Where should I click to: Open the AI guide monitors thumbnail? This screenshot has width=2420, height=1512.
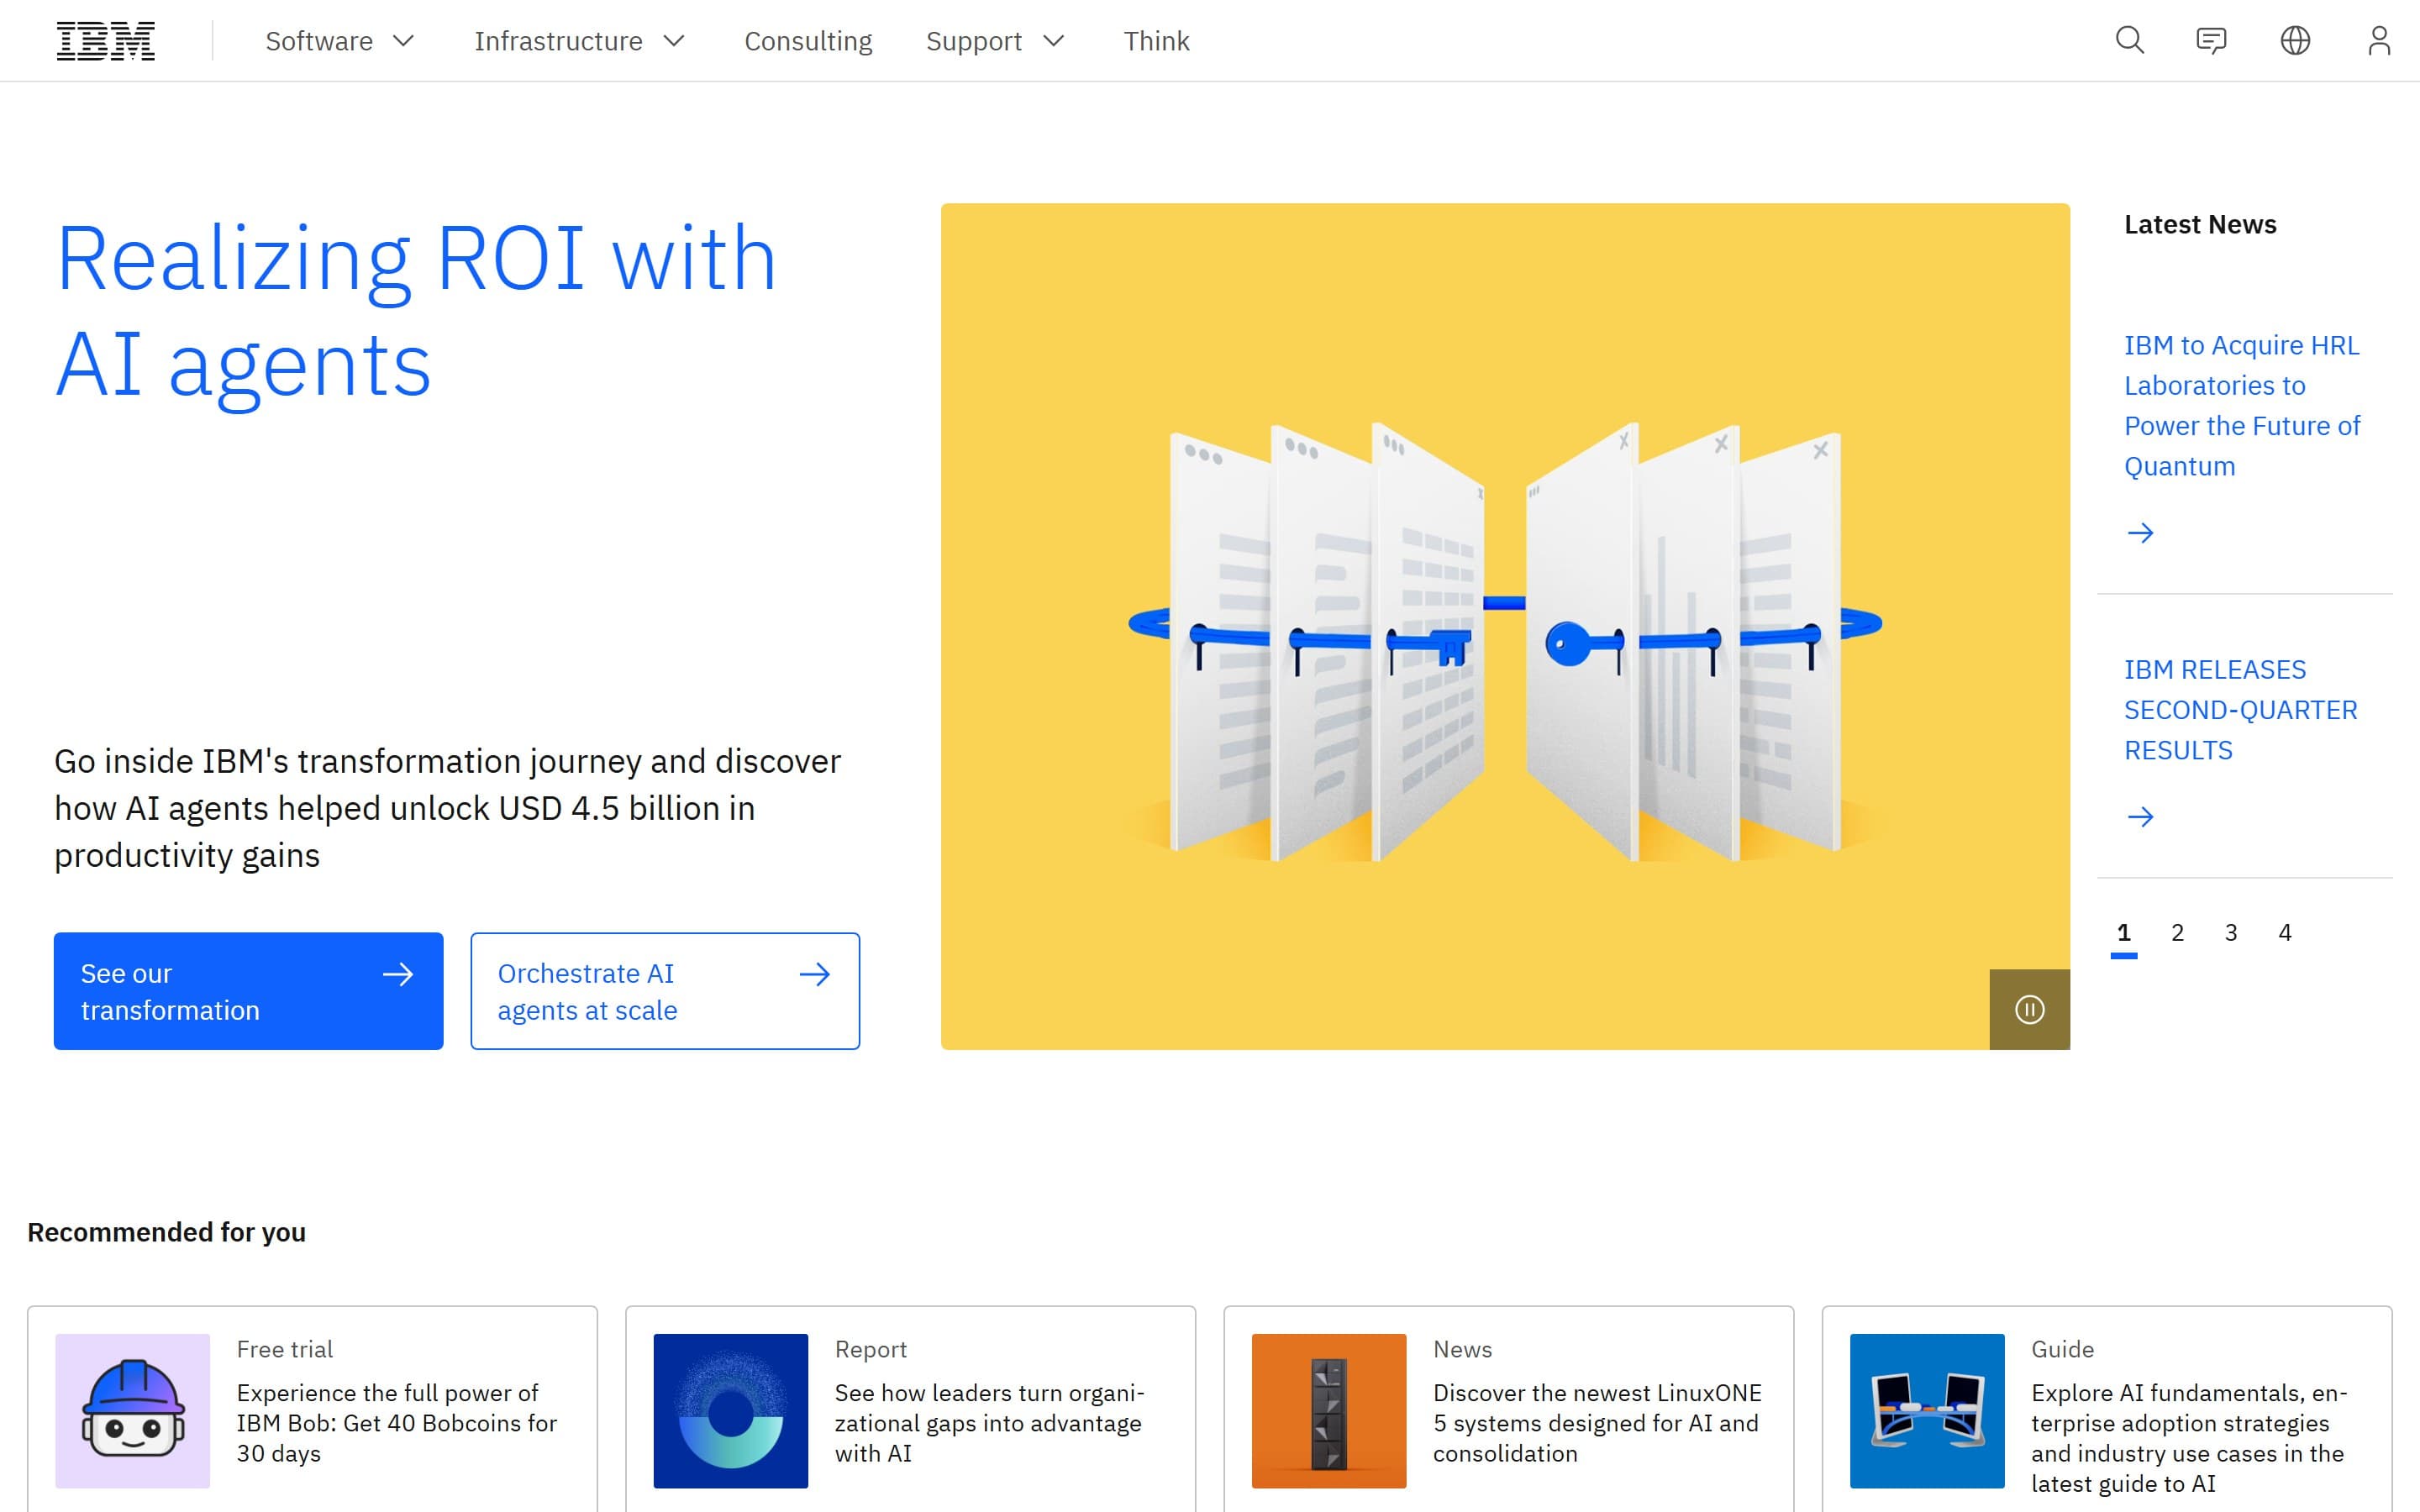1927,1411
